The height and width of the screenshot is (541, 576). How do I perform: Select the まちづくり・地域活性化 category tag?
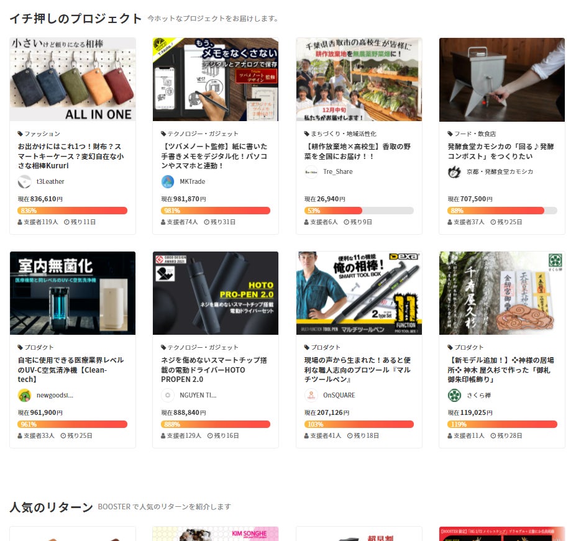point(340,134)
